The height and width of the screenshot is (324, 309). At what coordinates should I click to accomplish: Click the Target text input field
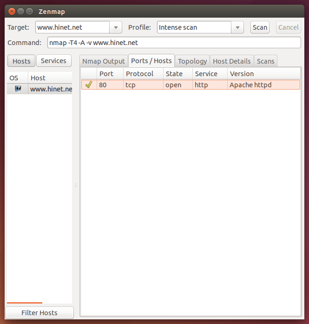pos(72,27)
